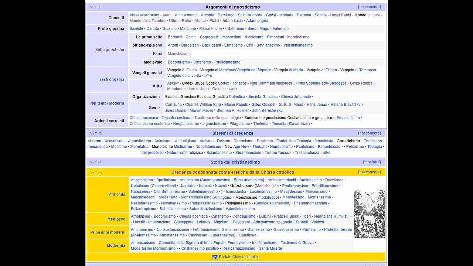Open the Calvinismo link
473x266 pixels.
coord(198,235)
